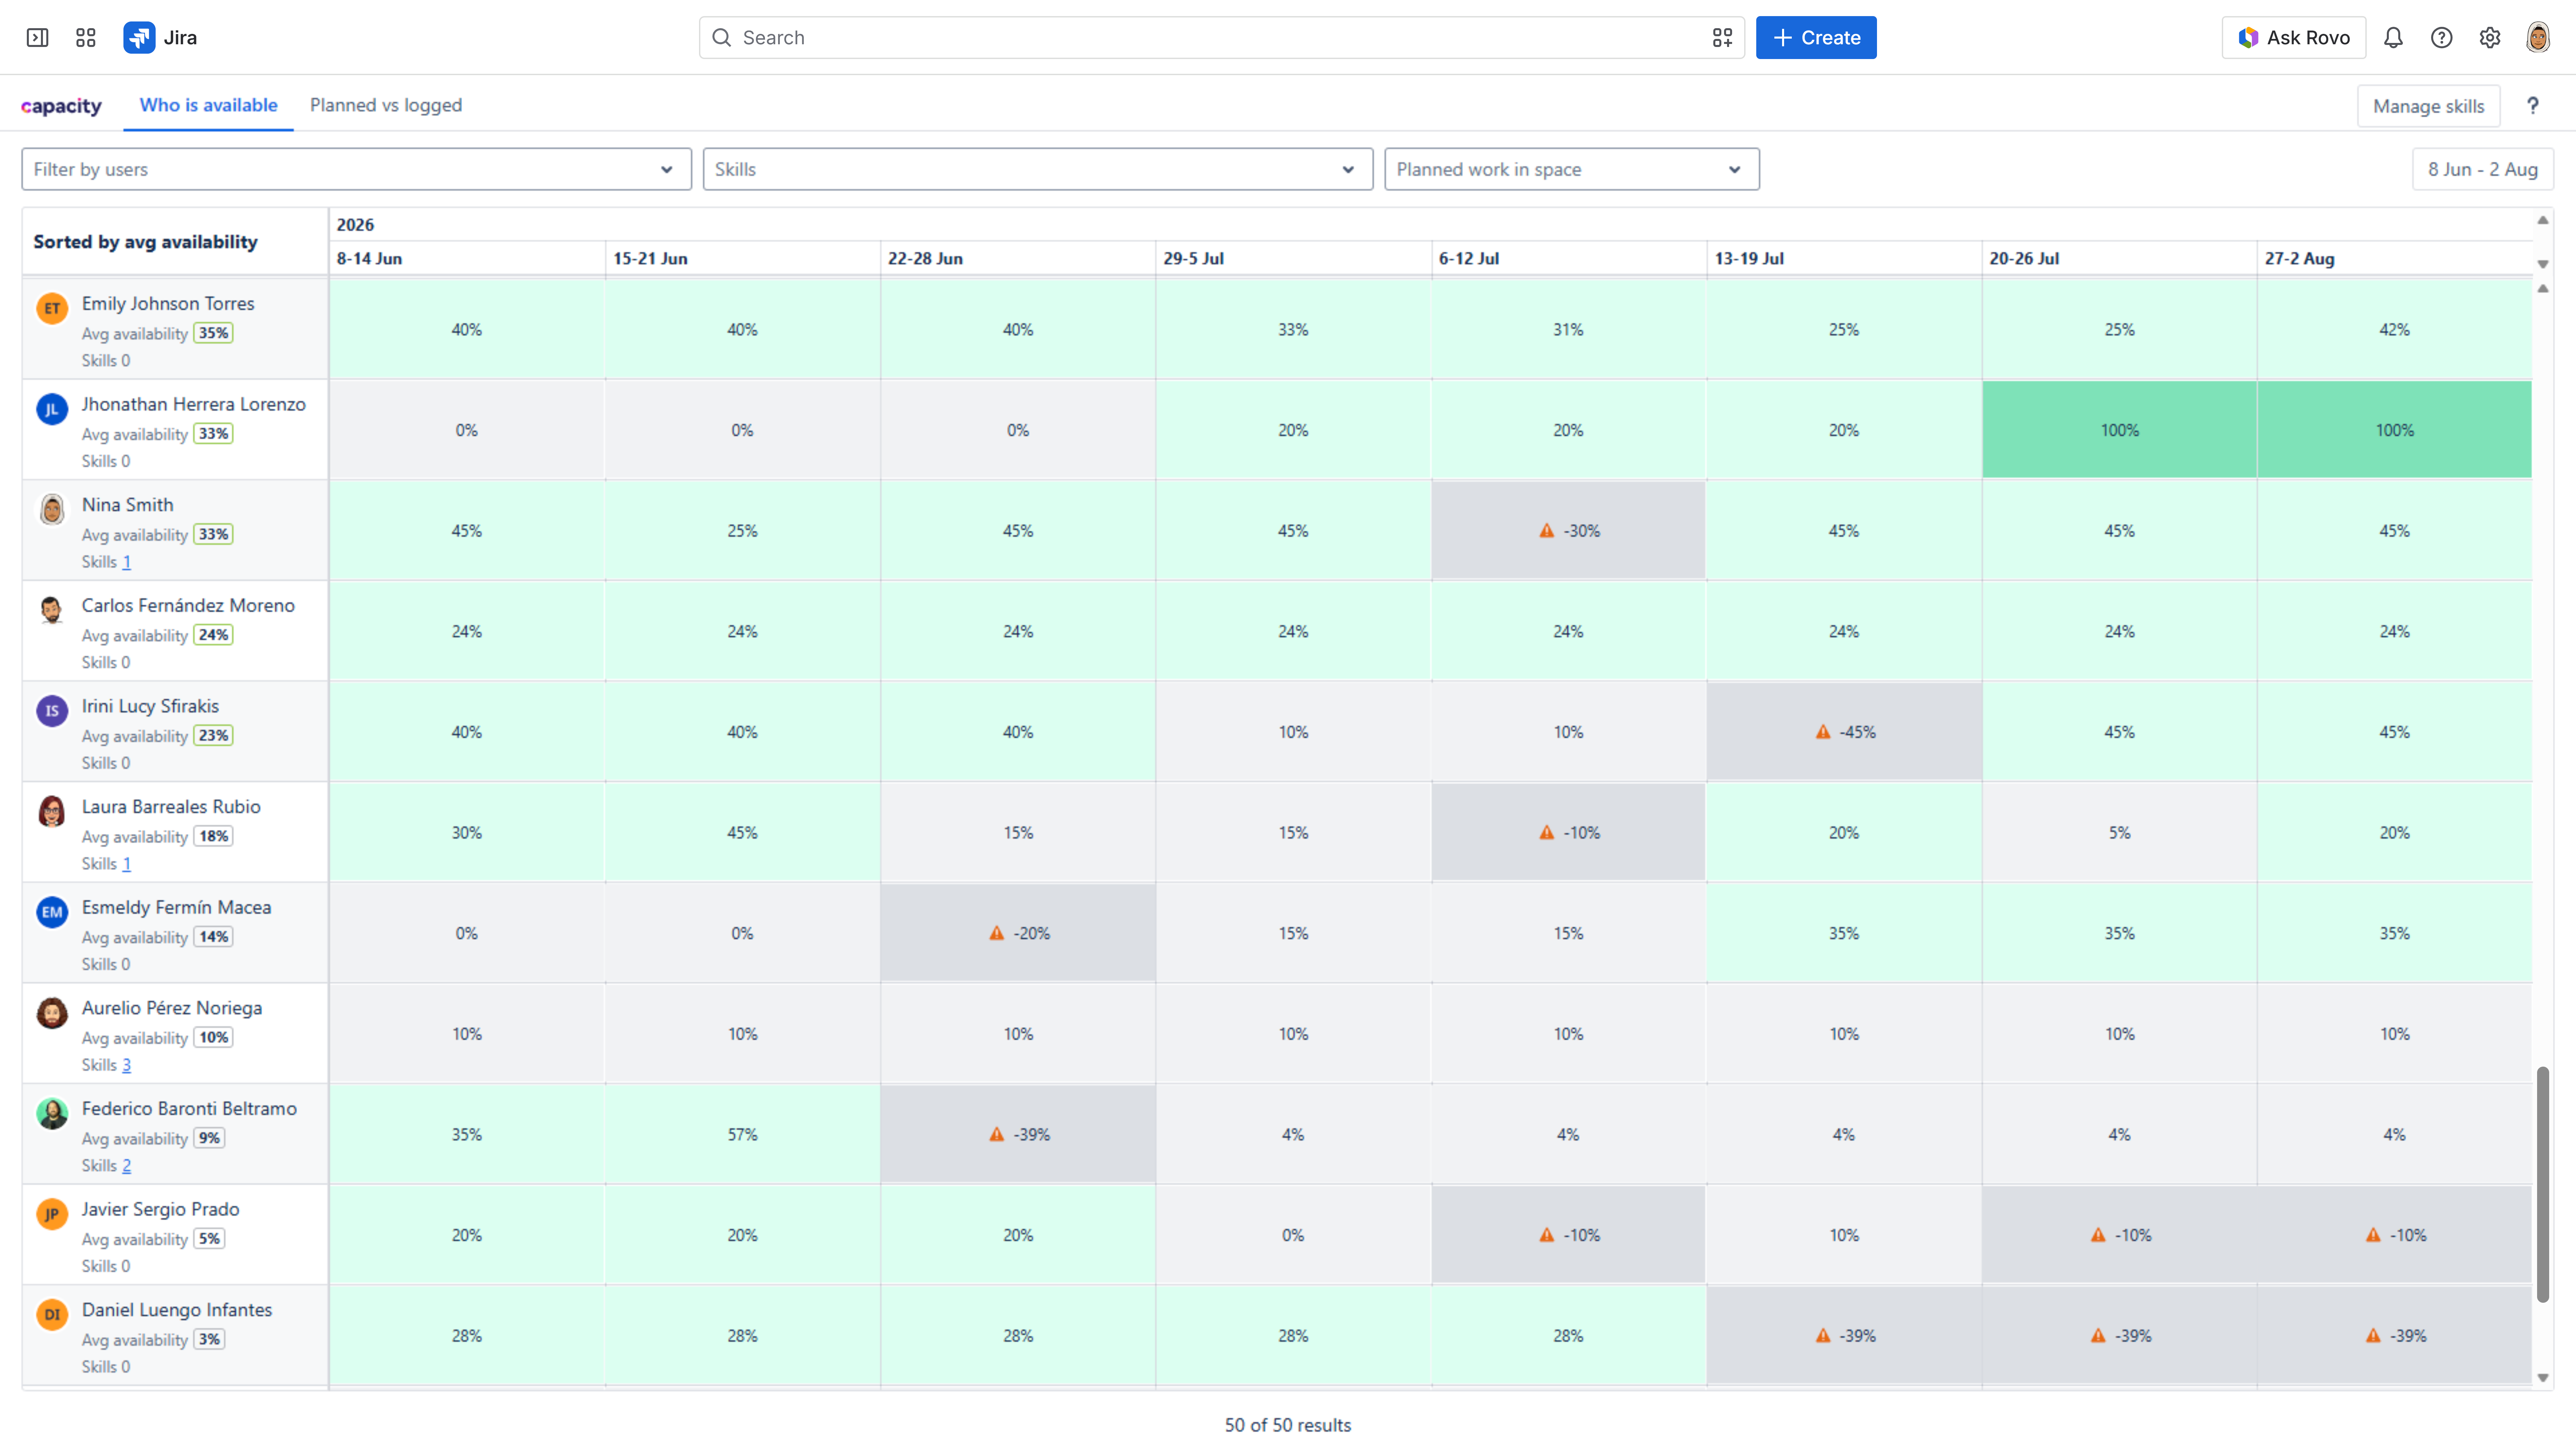Click Jhonathan's 100% cell for 20-26 Jul
Viewport: 2576px width, 1449px height.
tap(2119, 430)
